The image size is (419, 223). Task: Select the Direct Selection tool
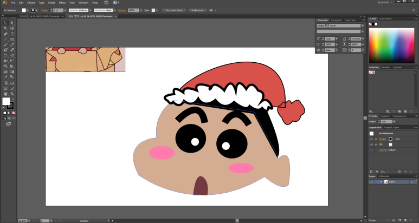(x=12, y=23)
